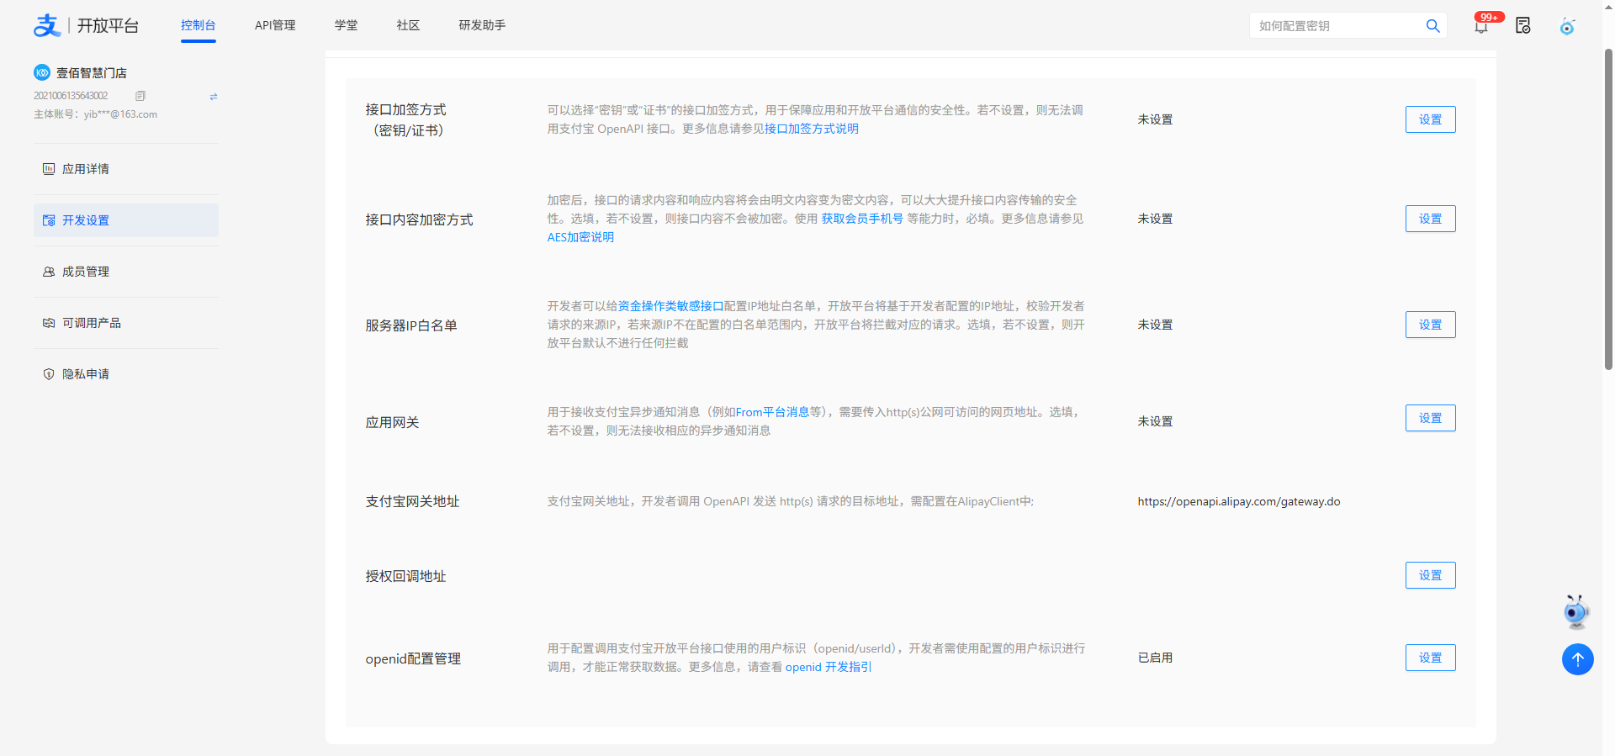Click the 服务器IP白名单 row label
The width and height of the screenshot is (1615, 756).
coord(411,325)
